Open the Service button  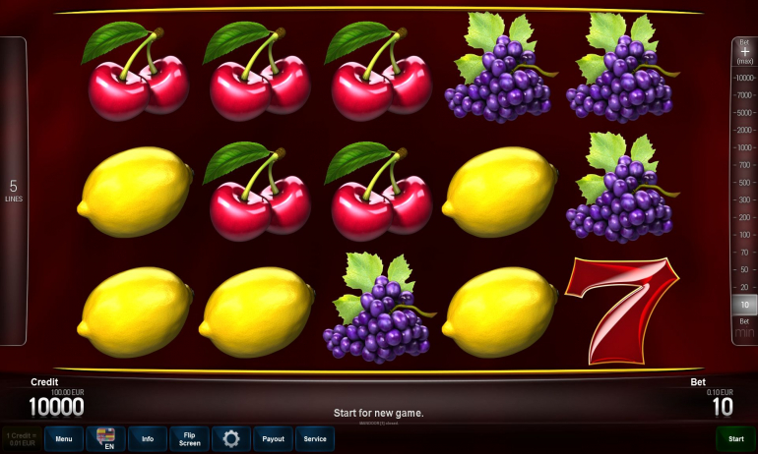pos(315,438)
